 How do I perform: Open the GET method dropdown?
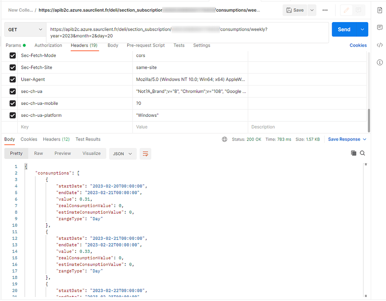point(25,29)
